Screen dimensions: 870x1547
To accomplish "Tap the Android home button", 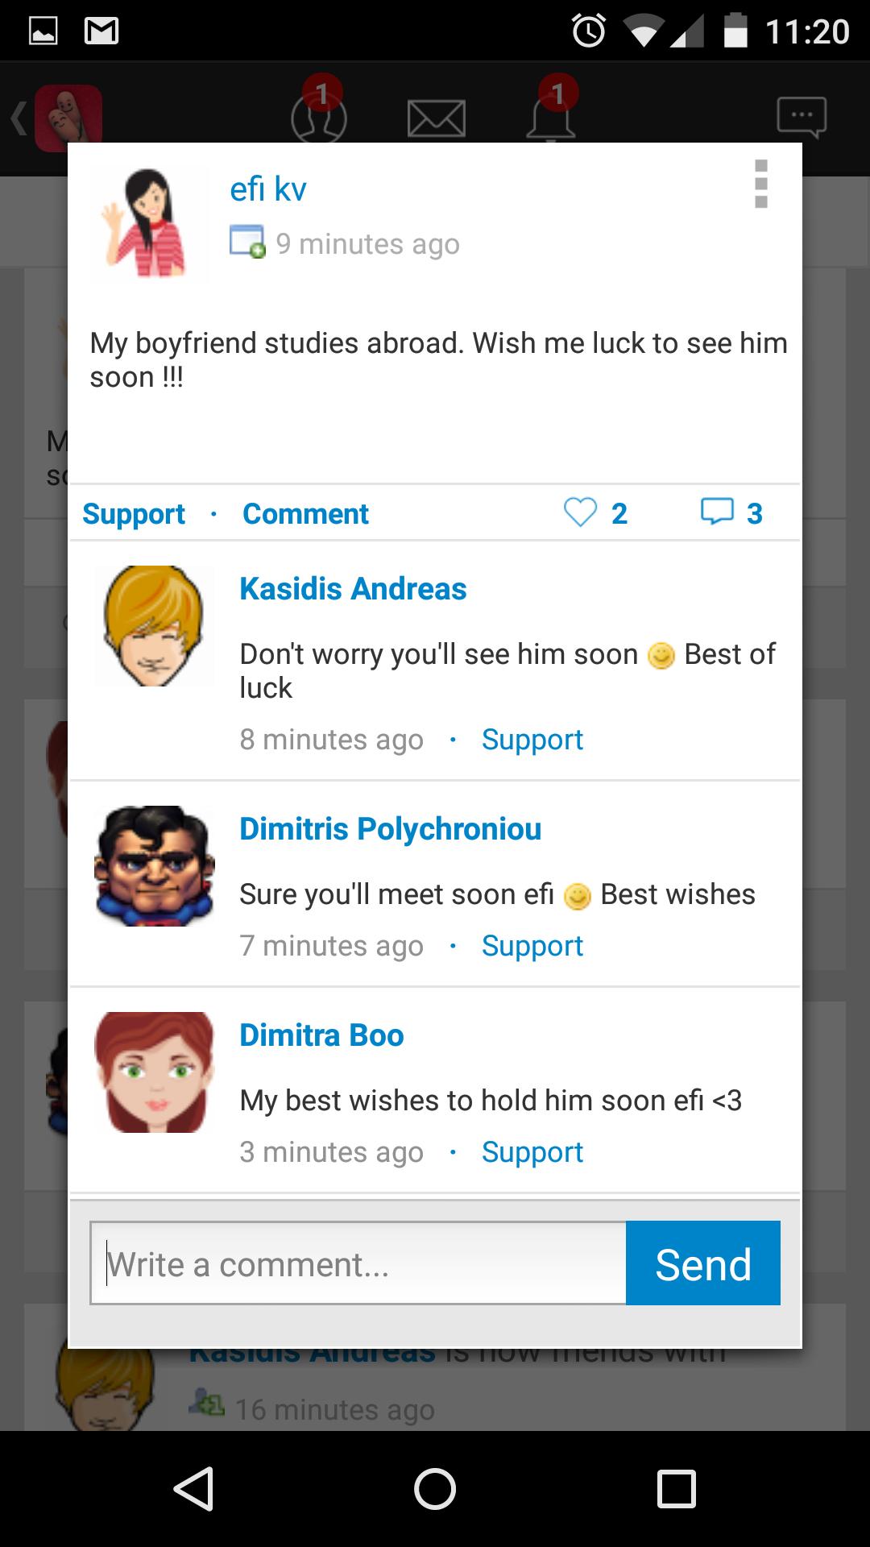I will 435,1488.
